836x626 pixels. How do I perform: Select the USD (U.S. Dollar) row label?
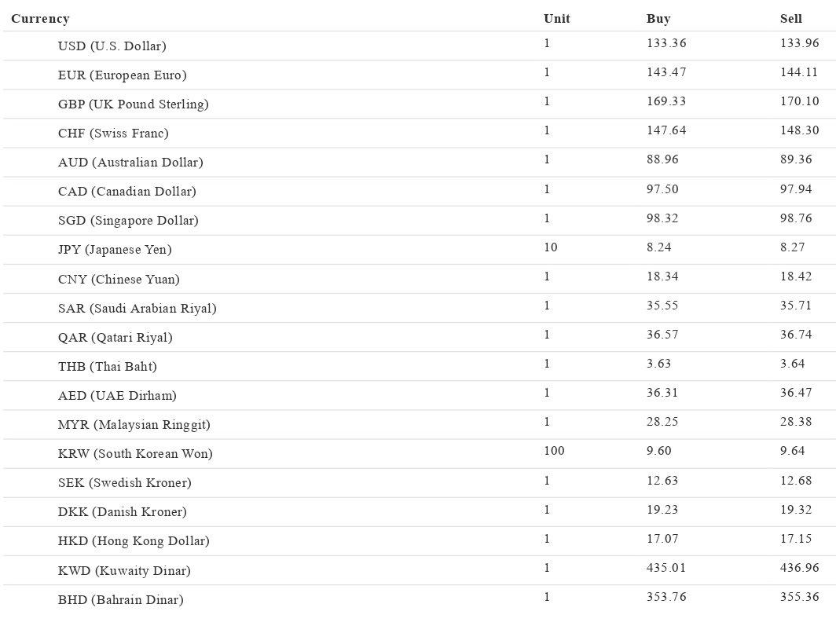[x=112, y=46]
